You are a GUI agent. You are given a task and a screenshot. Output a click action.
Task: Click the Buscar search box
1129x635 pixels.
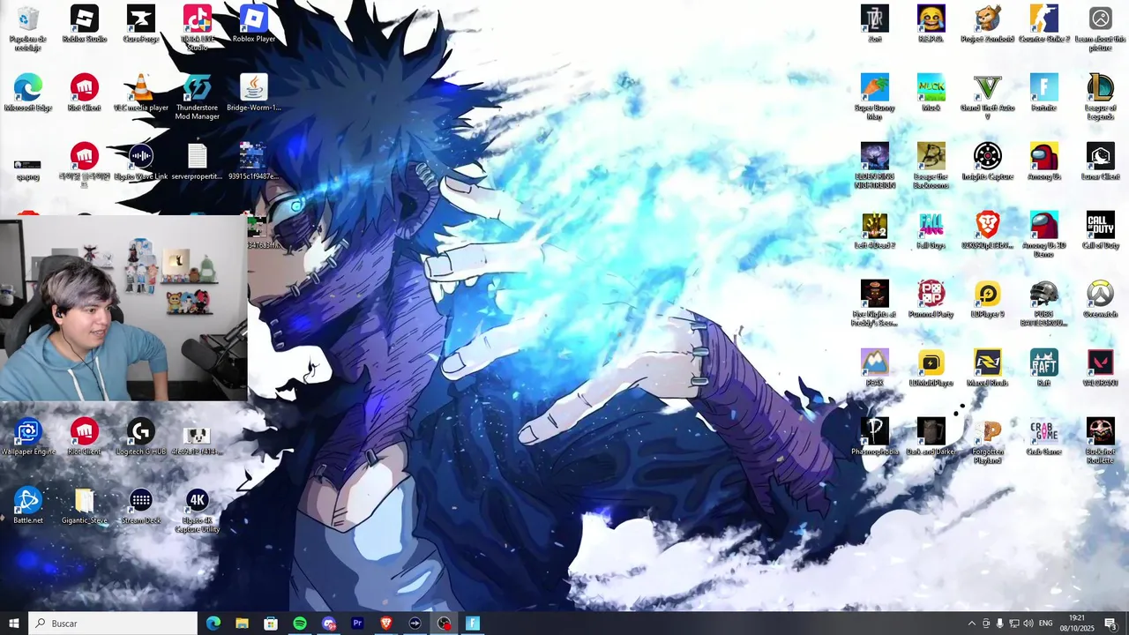pos(113,624)
